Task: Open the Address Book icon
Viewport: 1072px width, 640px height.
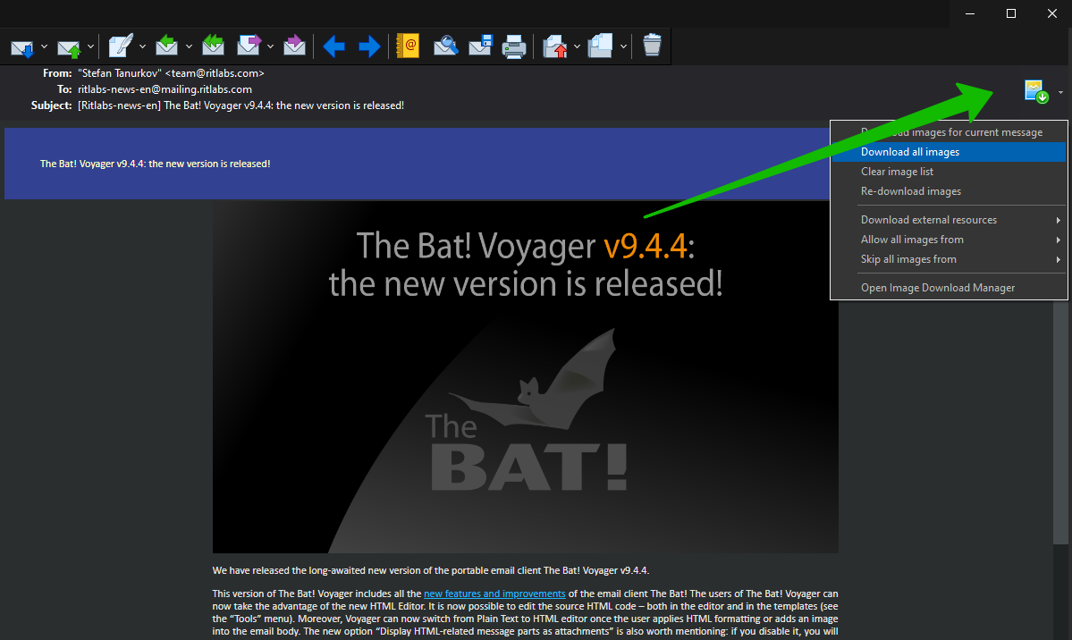Action: [x=408, y=46]
